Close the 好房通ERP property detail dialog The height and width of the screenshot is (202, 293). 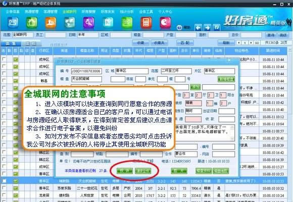229,60
